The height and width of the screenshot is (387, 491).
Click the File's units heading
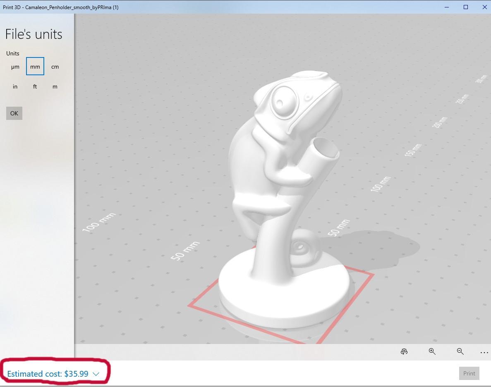pyautogui.click(x=34, y=34)
